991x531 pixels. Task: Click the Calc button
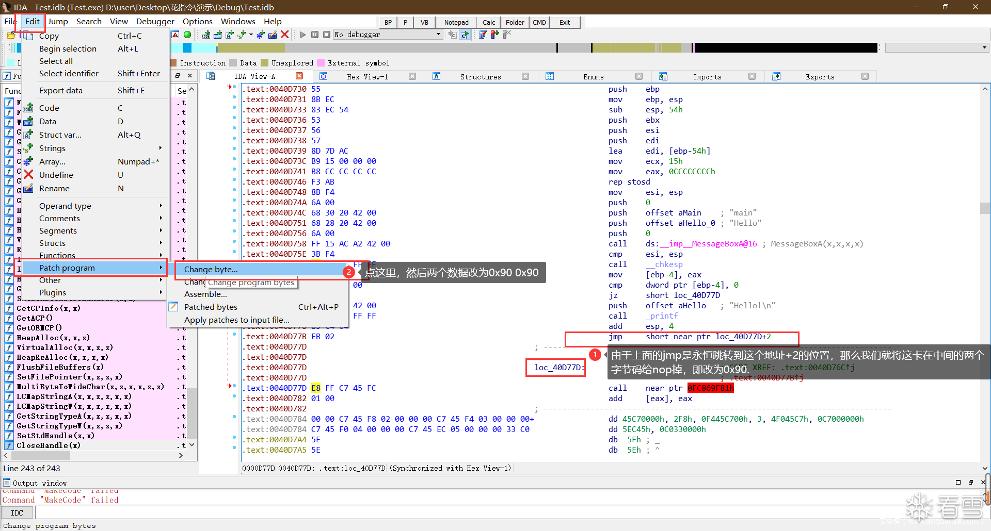pyautogui.click(x=489, y=22)
